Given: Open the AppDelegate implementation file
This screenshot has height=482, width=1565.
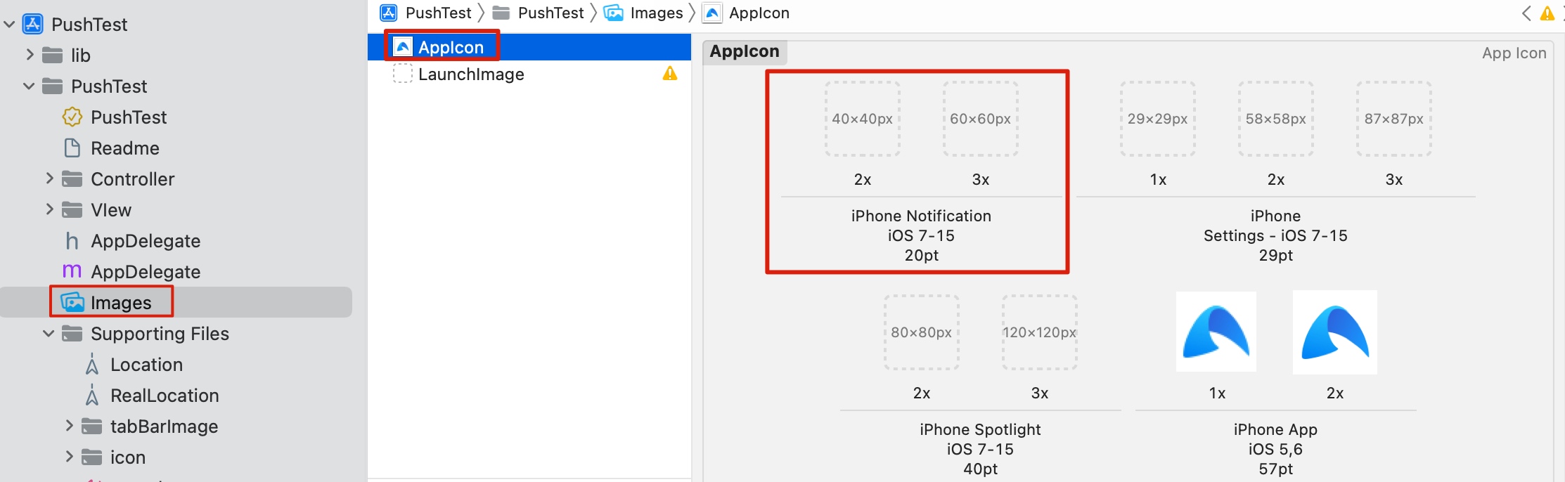Looking at the screenshot, I should (145, 272).
